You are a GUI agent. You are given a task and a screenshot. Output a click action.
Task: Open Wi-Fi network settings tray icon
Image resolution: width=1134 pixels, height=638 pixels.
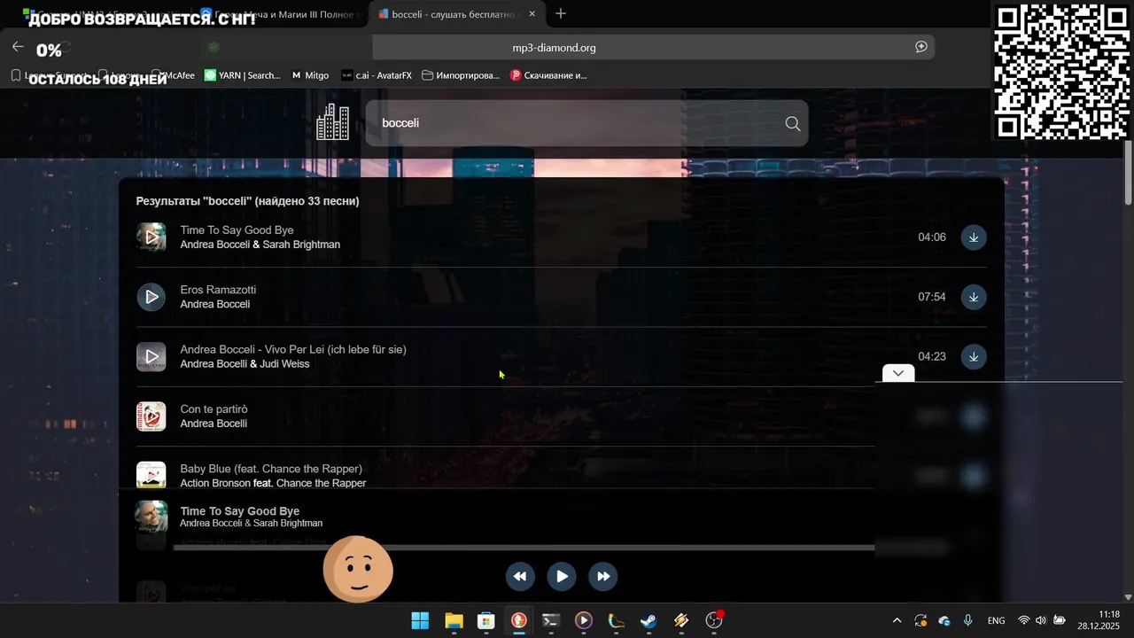1024,620
